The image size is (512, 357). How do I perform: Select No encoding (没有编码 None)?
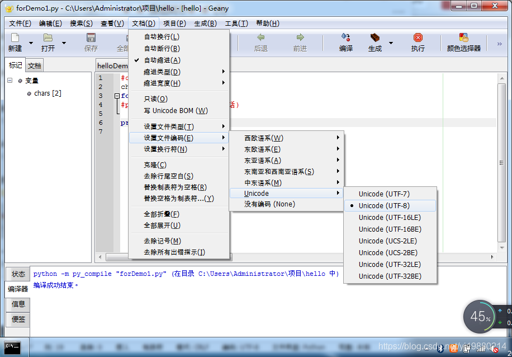click(x=286, y=204)
